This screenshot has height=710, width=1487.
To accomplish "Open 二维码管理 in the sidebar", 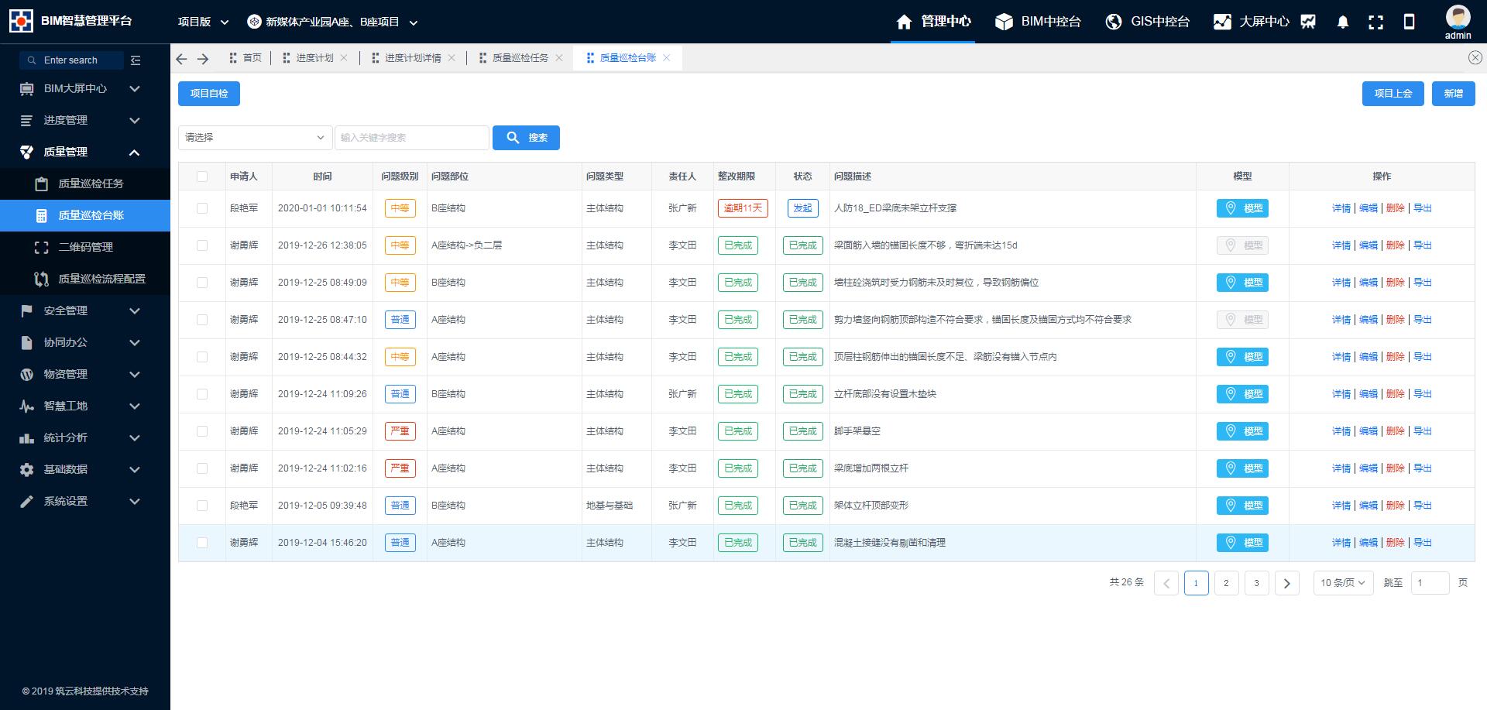I will click(x=86, y=247).
